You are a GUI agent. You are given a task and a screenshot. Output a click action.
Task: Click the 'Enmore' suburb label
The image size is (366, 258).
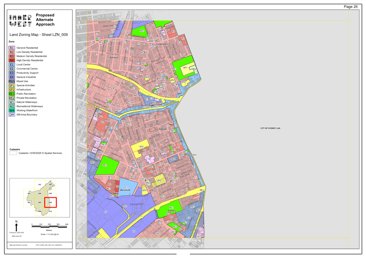pos(119,114)
